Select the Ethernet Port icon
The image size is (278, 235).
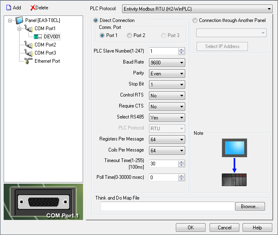coord(28,61)
